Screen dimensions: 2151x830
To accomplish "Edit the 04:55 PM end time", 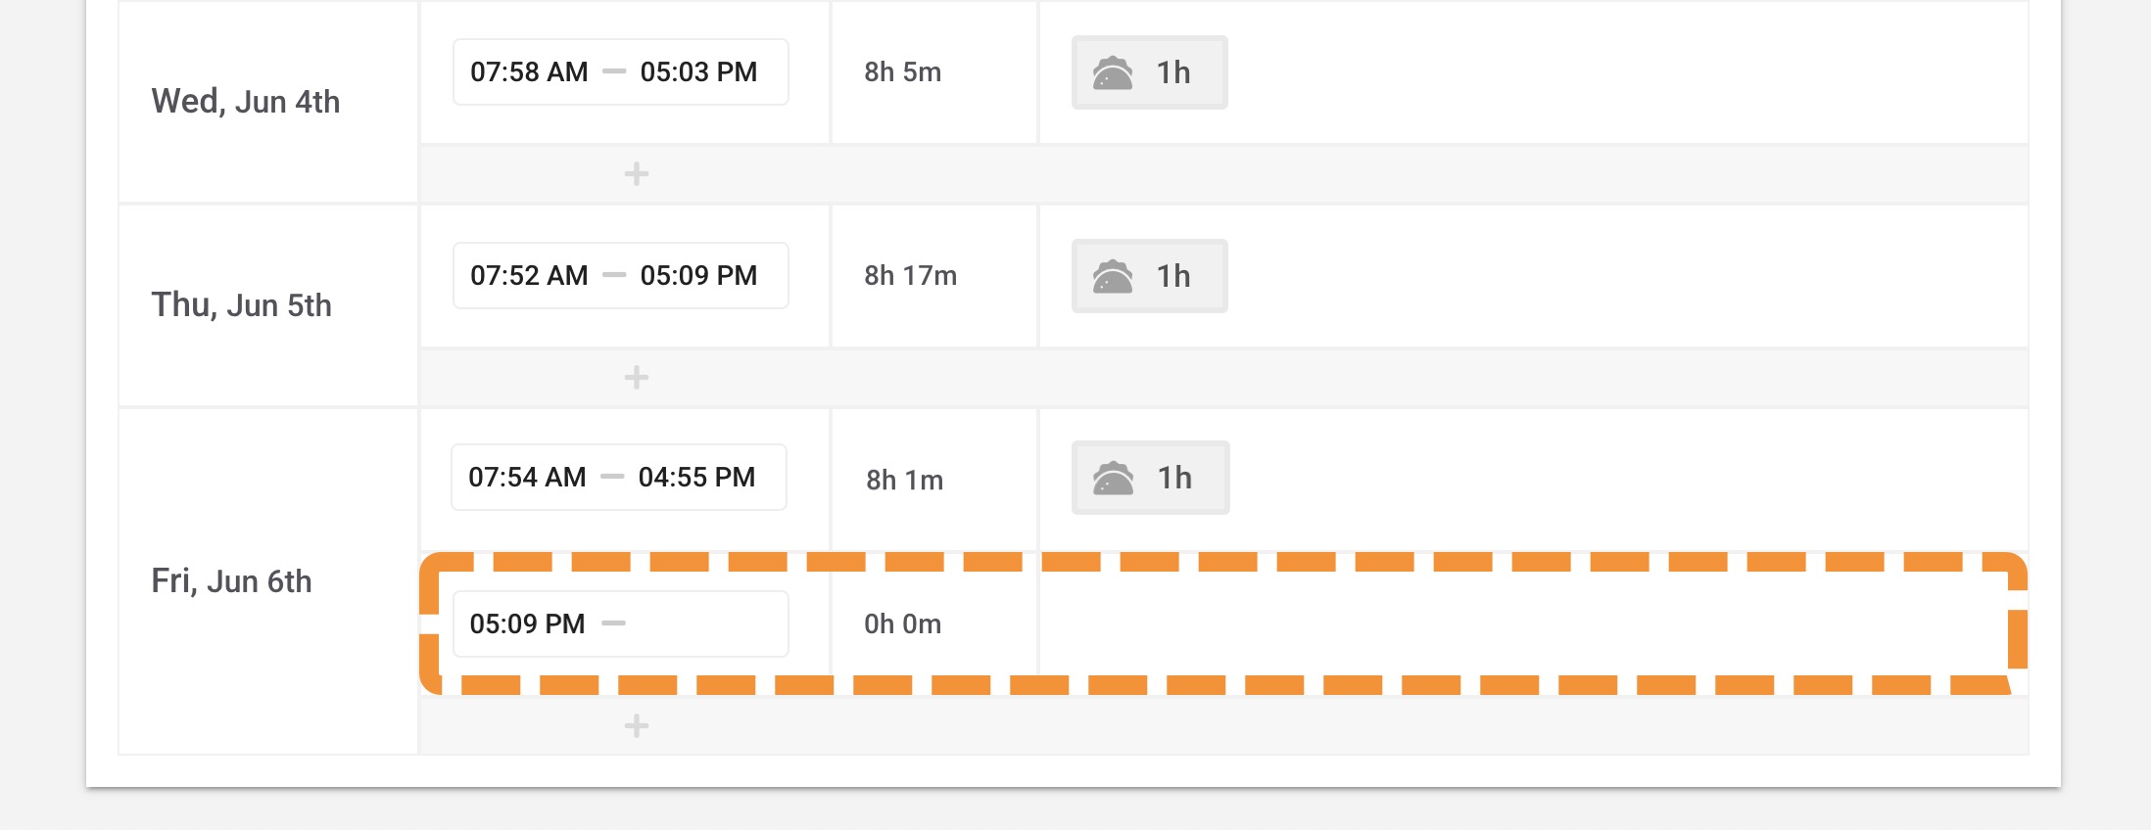I will click(x=696, y=478).
